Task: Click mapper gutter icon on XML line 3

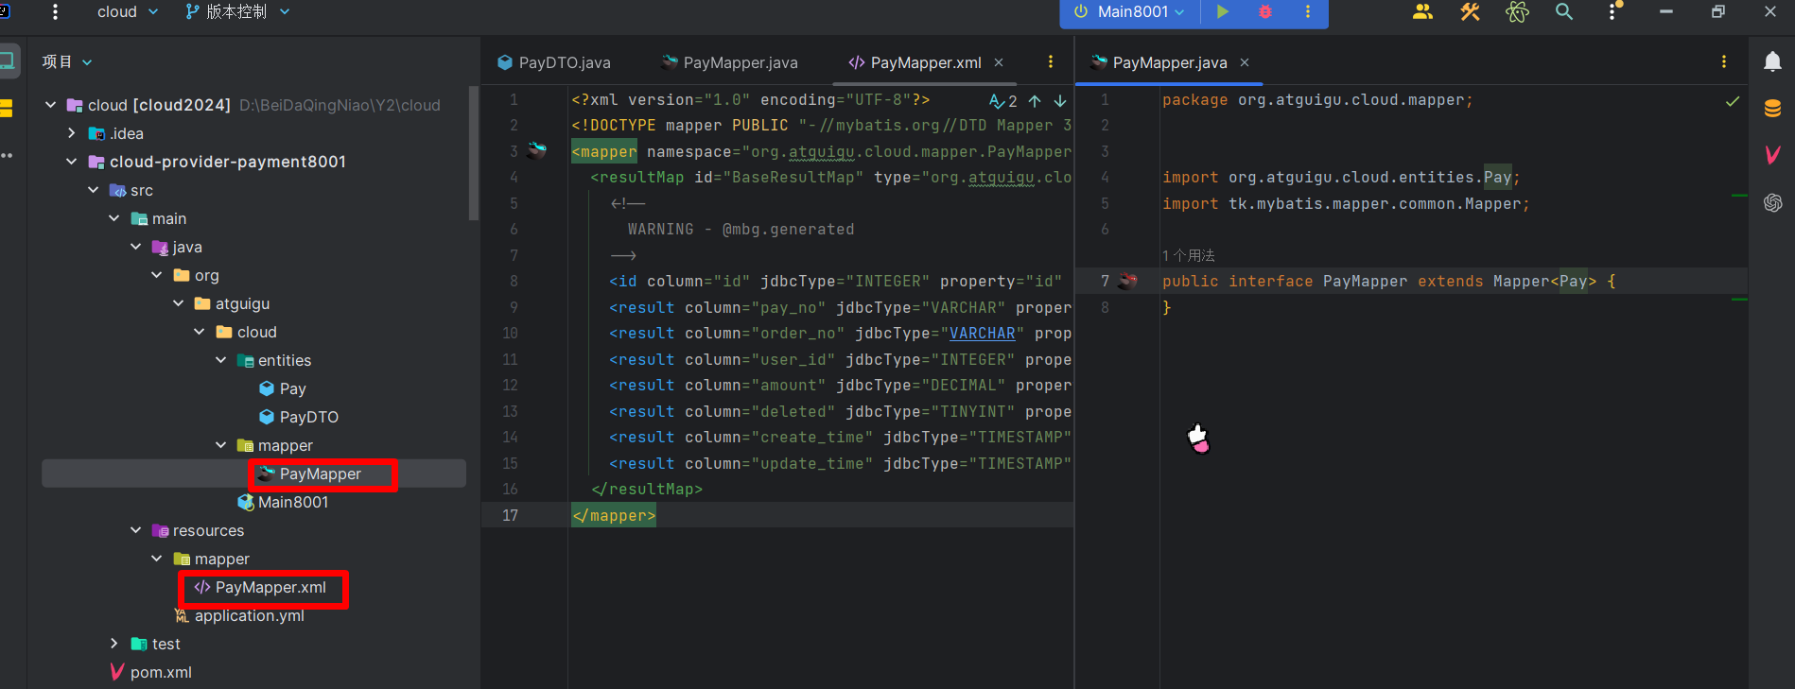Action: [537, 149]
